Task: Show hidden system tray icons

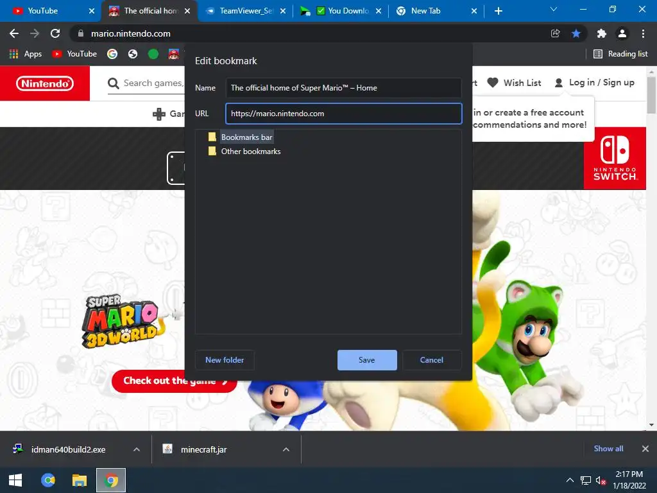Action: (x=570, y=480)
